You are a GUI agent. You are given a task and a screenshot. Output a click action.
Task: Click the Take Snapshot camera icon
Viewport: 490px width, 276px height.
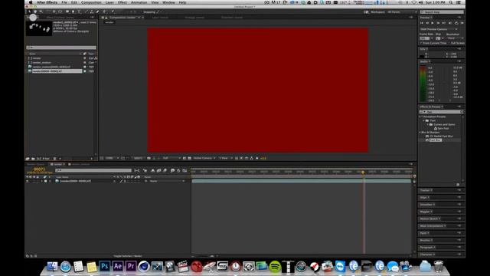point(149,159)
